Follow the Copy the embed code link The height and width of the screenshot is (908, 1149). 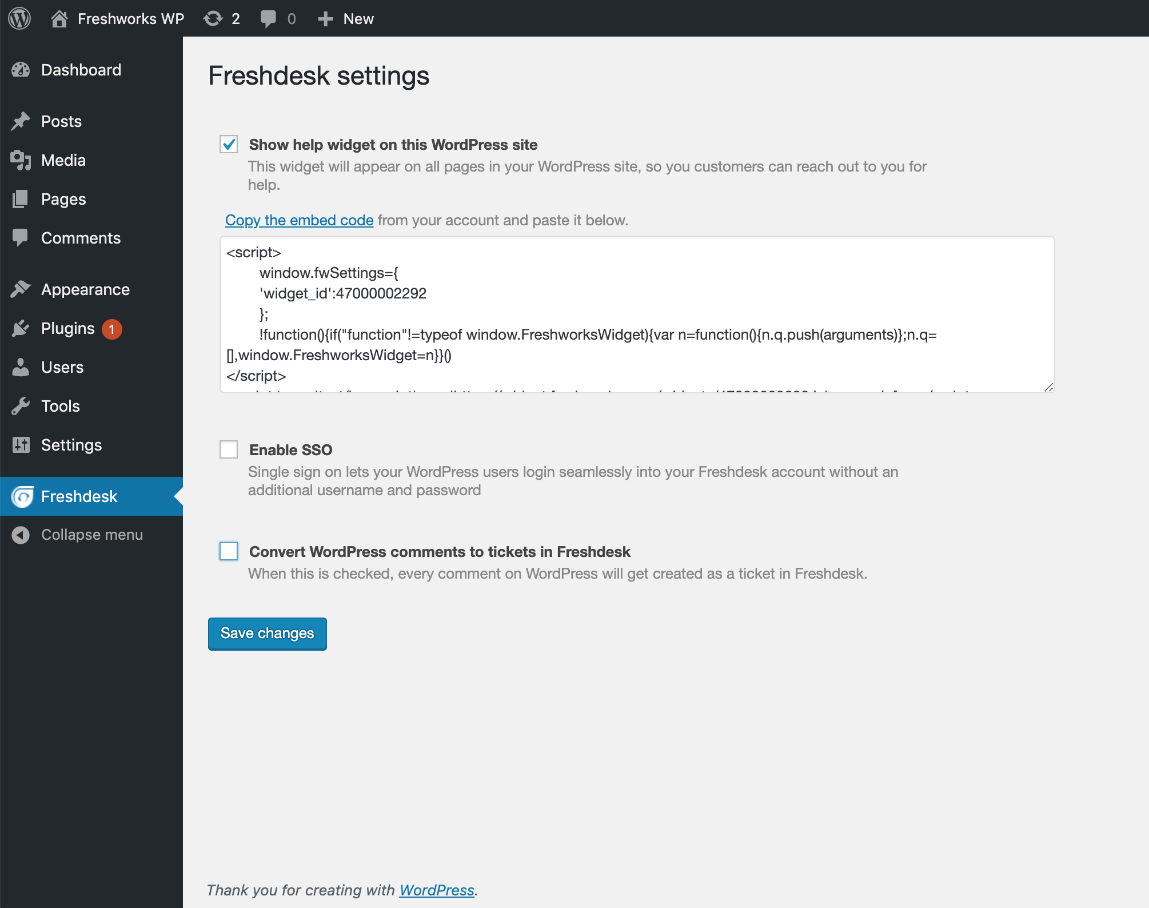[299, 220]
